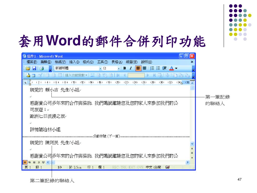This screenshot has width=257, height=193.
Task: Toggle OVR overtype mode in status bar
Action: point(140,167)
